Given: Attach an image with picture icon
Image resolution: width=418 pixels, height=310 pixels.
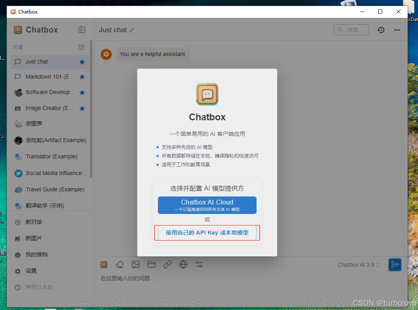Looking at the screenshot, I should click(136, 264).
